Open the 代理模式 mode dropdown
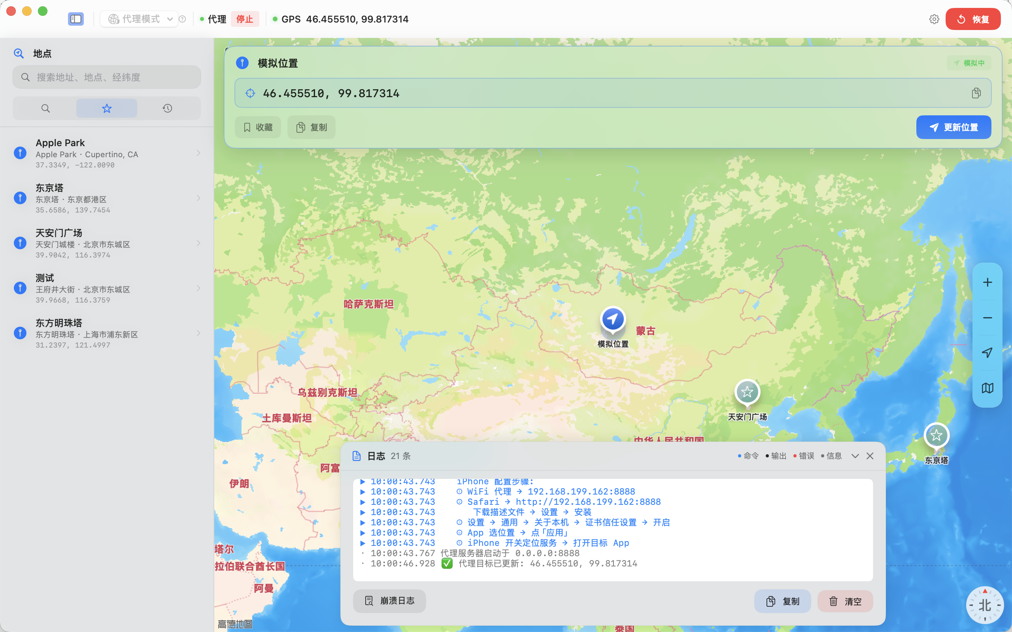Viewport: 1012px width, 632px height. pyautogui.click(x=139, y=19)
